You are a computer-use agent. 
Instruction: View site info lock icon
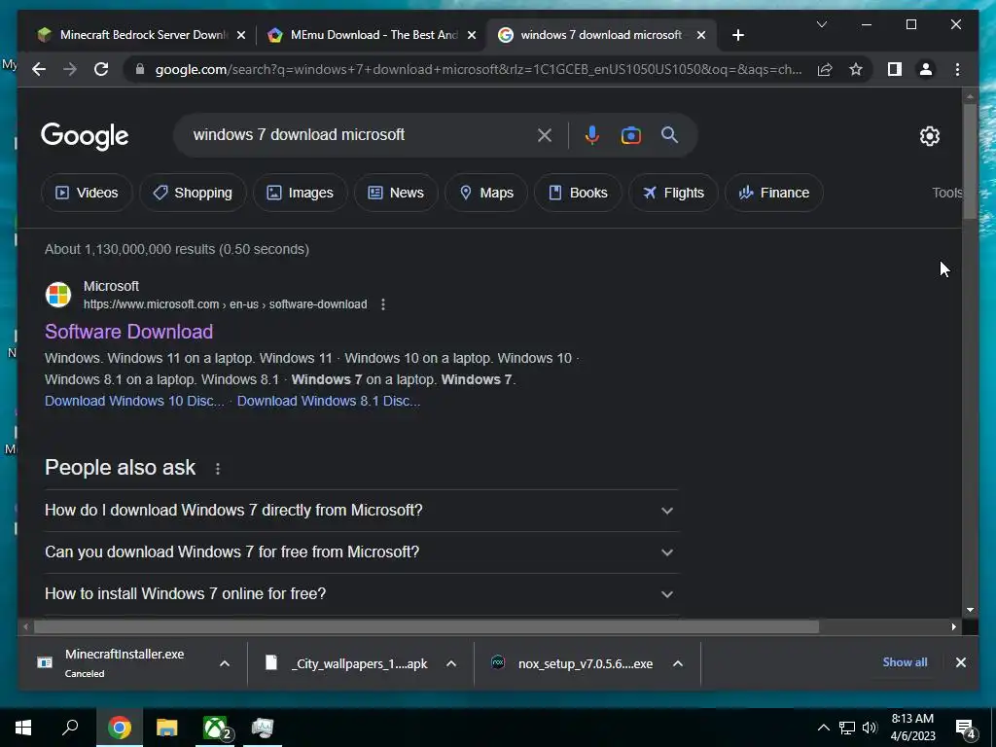click(140, 69)
